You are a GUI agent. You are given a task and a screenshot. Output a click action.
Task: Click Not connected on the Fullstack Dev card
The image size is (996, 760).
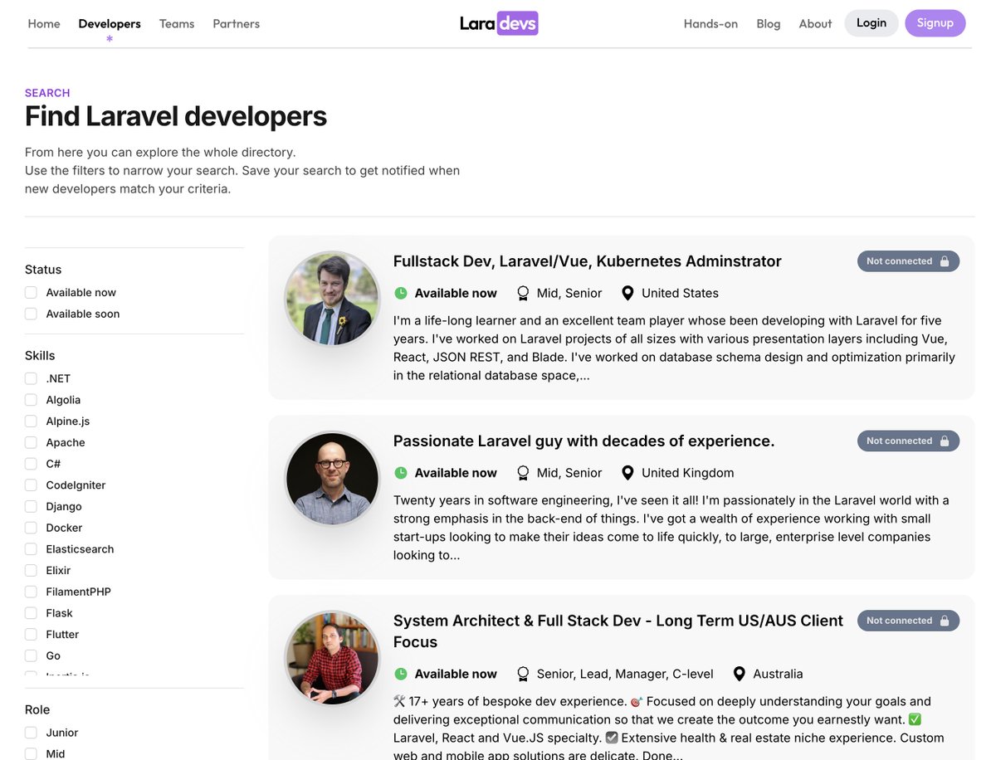pyautogui.click(x=908, y=261)
